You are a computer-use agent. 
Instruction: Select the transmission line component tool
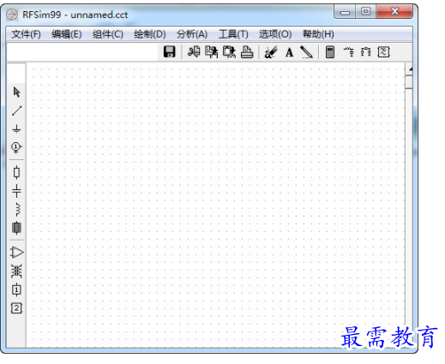[x=16, y=228]
